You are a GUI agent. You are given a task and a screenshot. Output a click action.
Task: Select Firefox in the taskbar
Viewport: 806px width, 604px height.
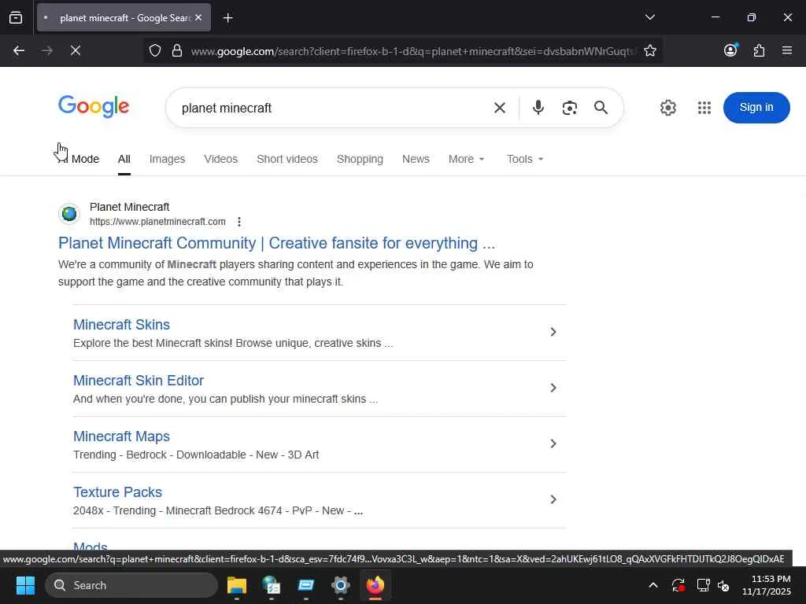pyautogui.click(x=375, y=585)
